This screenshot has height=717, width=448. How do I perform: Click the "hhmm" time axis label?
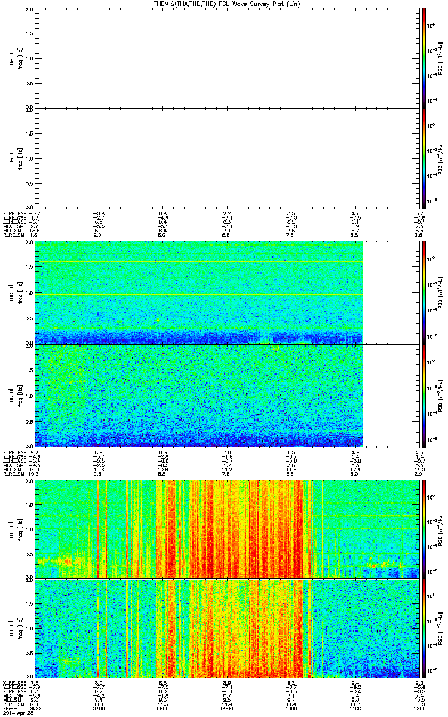[x=9, y=709]
